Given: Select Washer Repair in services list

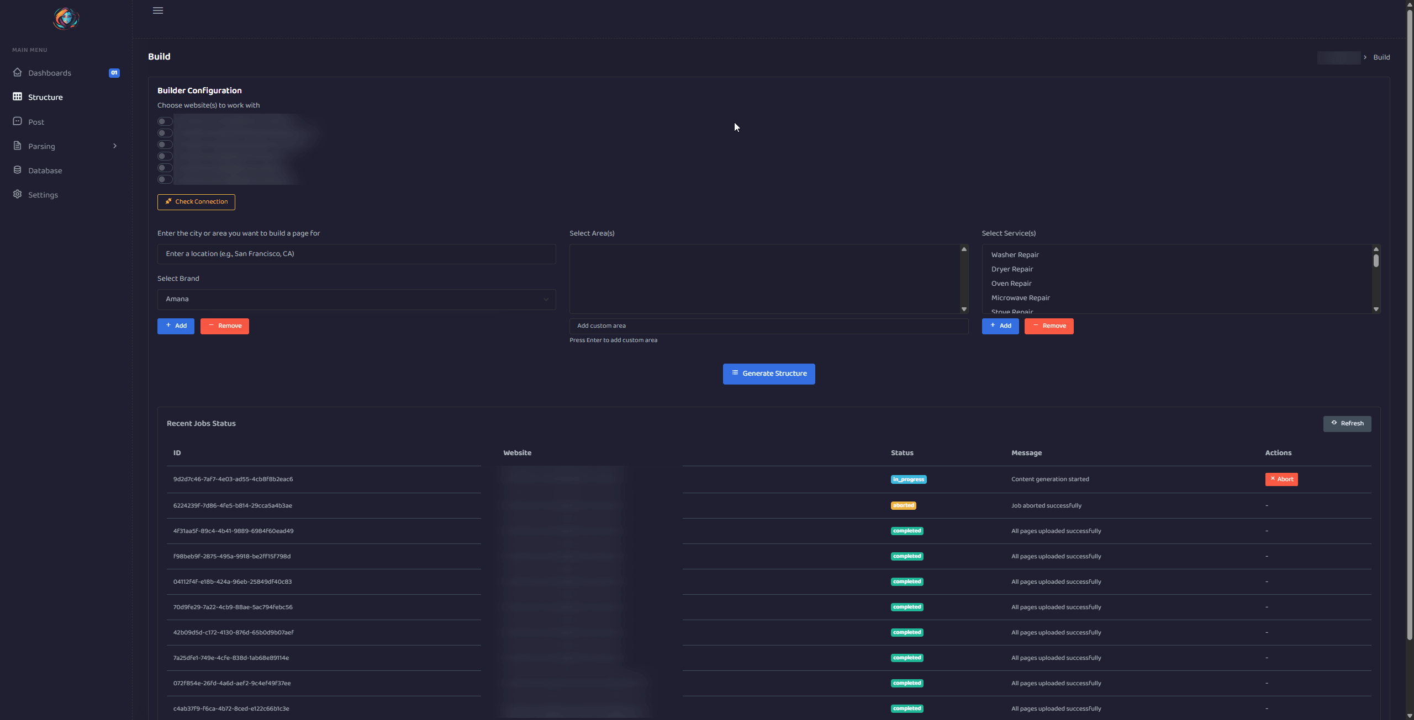Looking at the screenshot, I should (1015, 255).
